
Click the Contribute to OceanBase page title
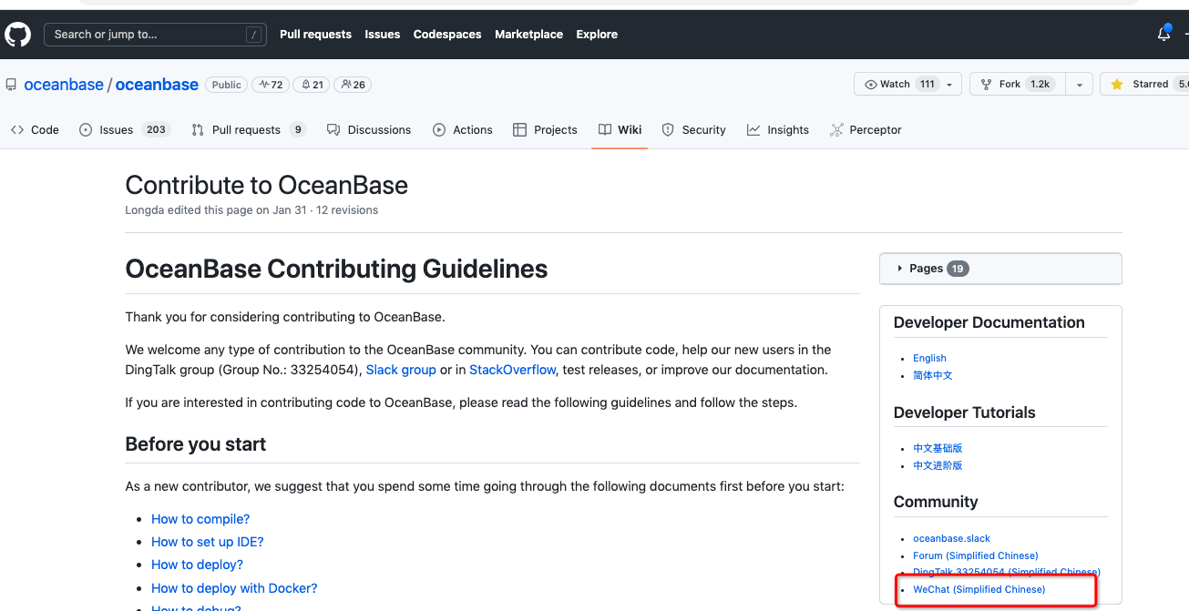click(x=266, y=185)
